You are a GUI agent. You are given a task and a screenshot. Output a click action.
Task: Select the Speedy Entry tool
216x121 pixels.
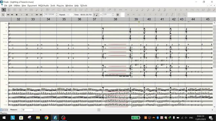(x=42, y=10)
